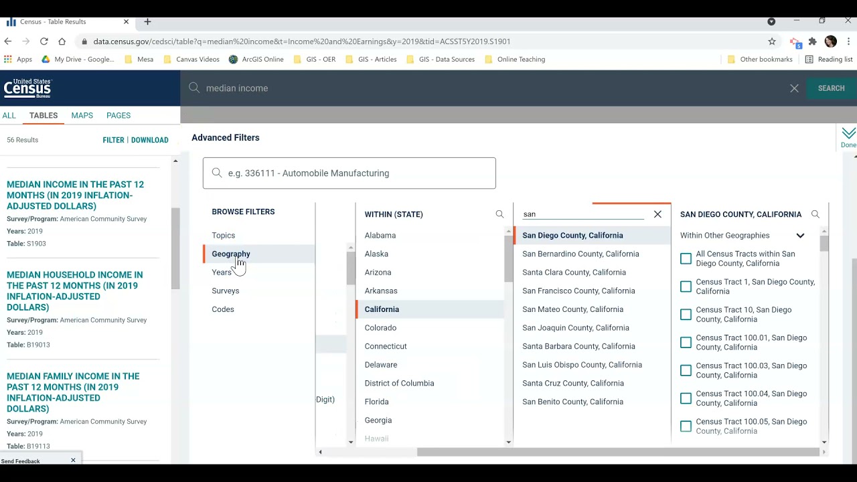This screenshot has width=857, height=482.
Task: Check Census Tract 100.05, San Diego County
Action: 686,426
